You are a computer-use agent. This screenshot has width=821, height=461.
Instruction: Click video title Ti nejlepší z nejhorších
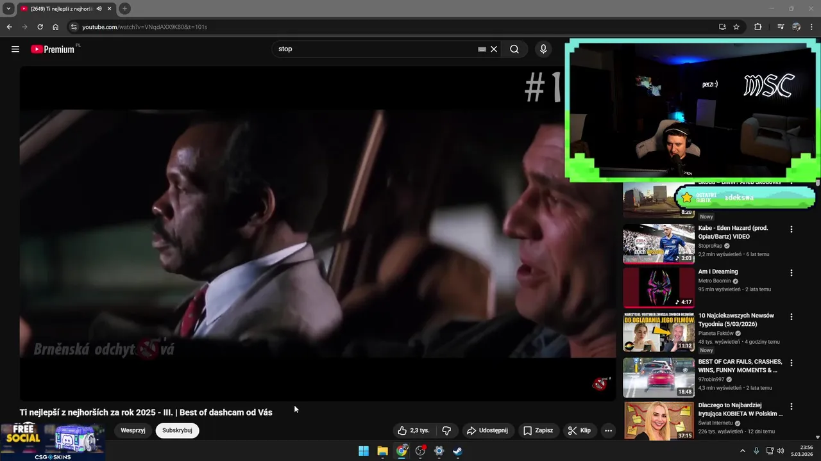(x=146, y=412)
